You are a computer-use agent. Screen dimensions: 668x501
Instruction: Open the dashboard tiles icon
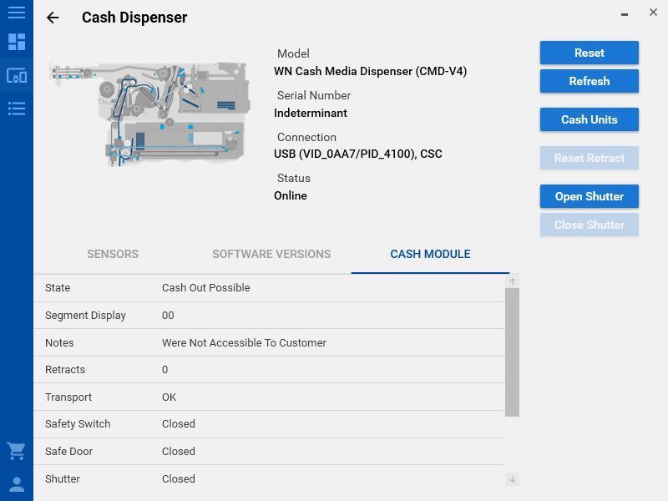pyautogui.click(x=17, y=42)
